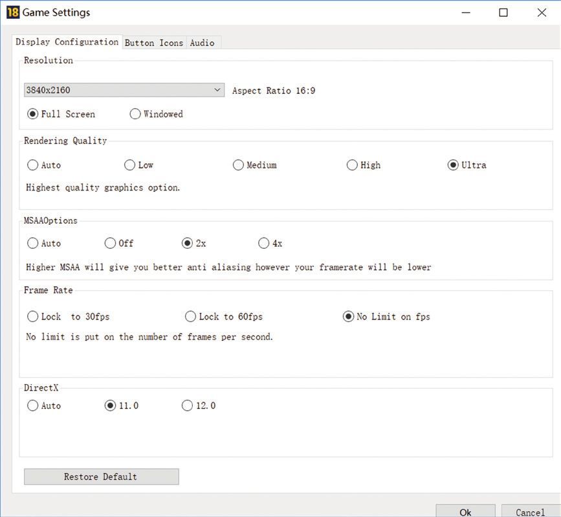Switch to the Display Configuration tab
The width and height of the screenshot is (561, 517).
point(67,42)
